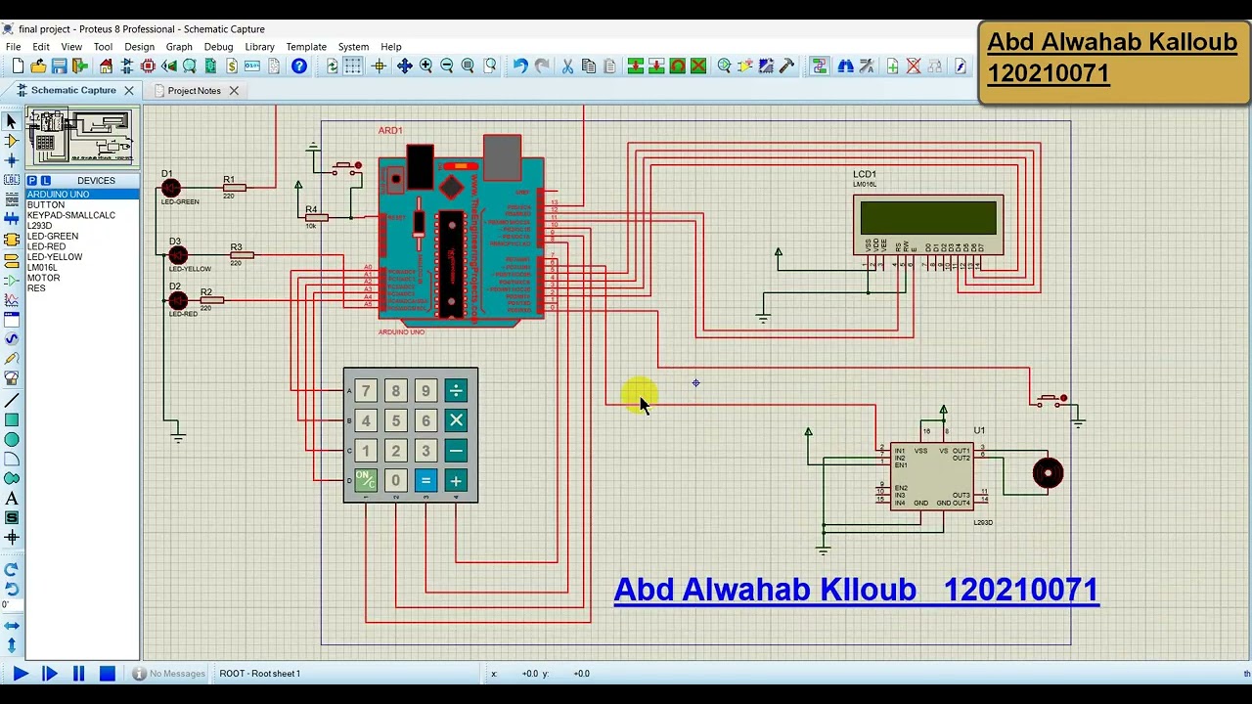This screenshot has height=704, width=1252.
Task: Select the 2D Graphics Text 'A' tool
Action: point(12,499)
